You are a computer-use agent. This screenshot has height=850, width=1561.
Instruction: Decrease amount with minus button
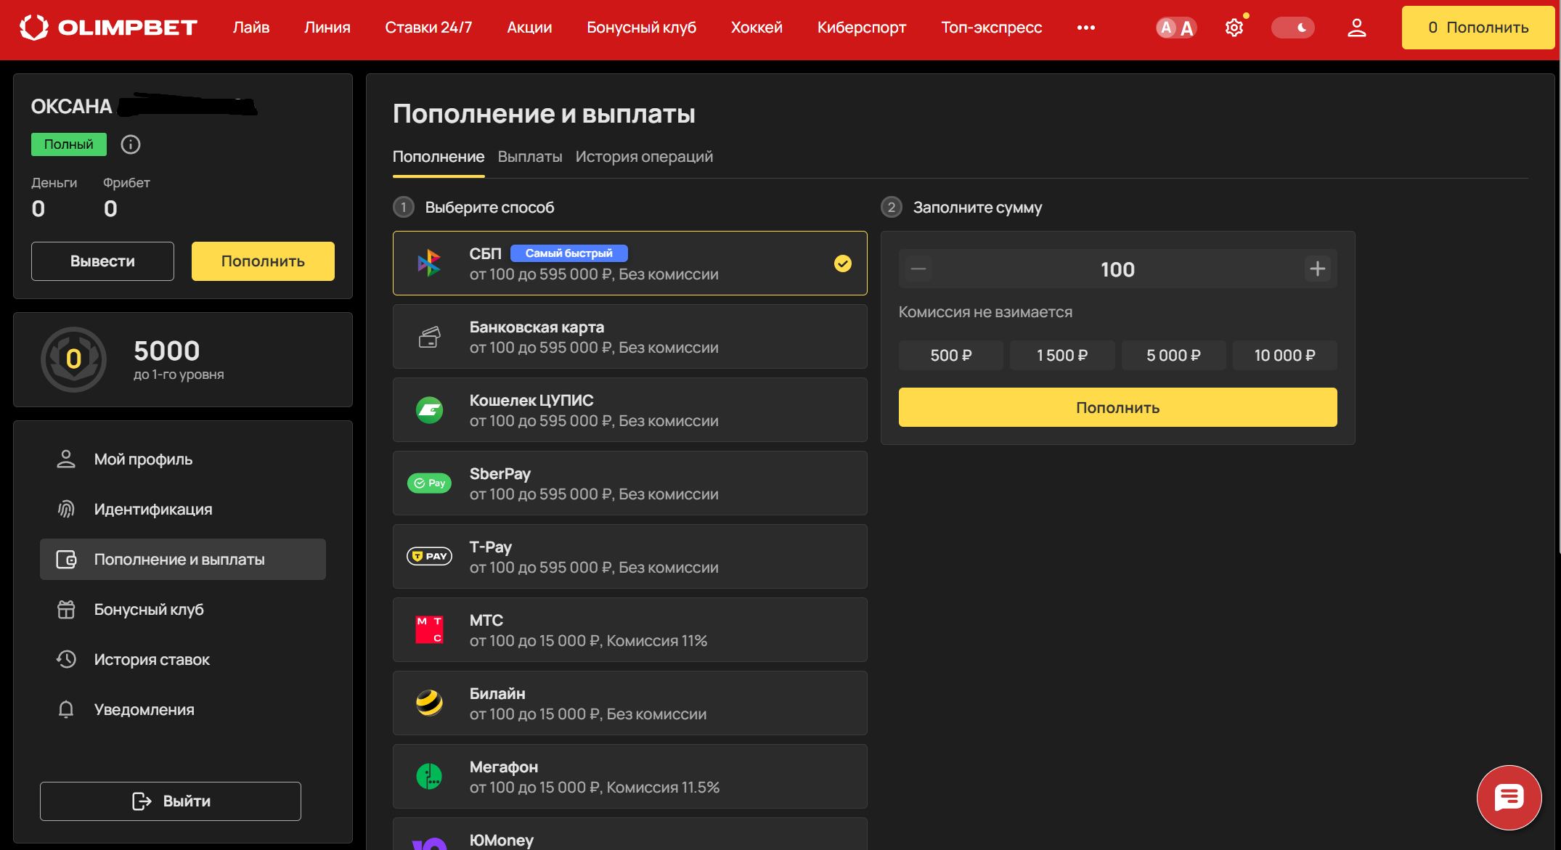coord(918,269)
